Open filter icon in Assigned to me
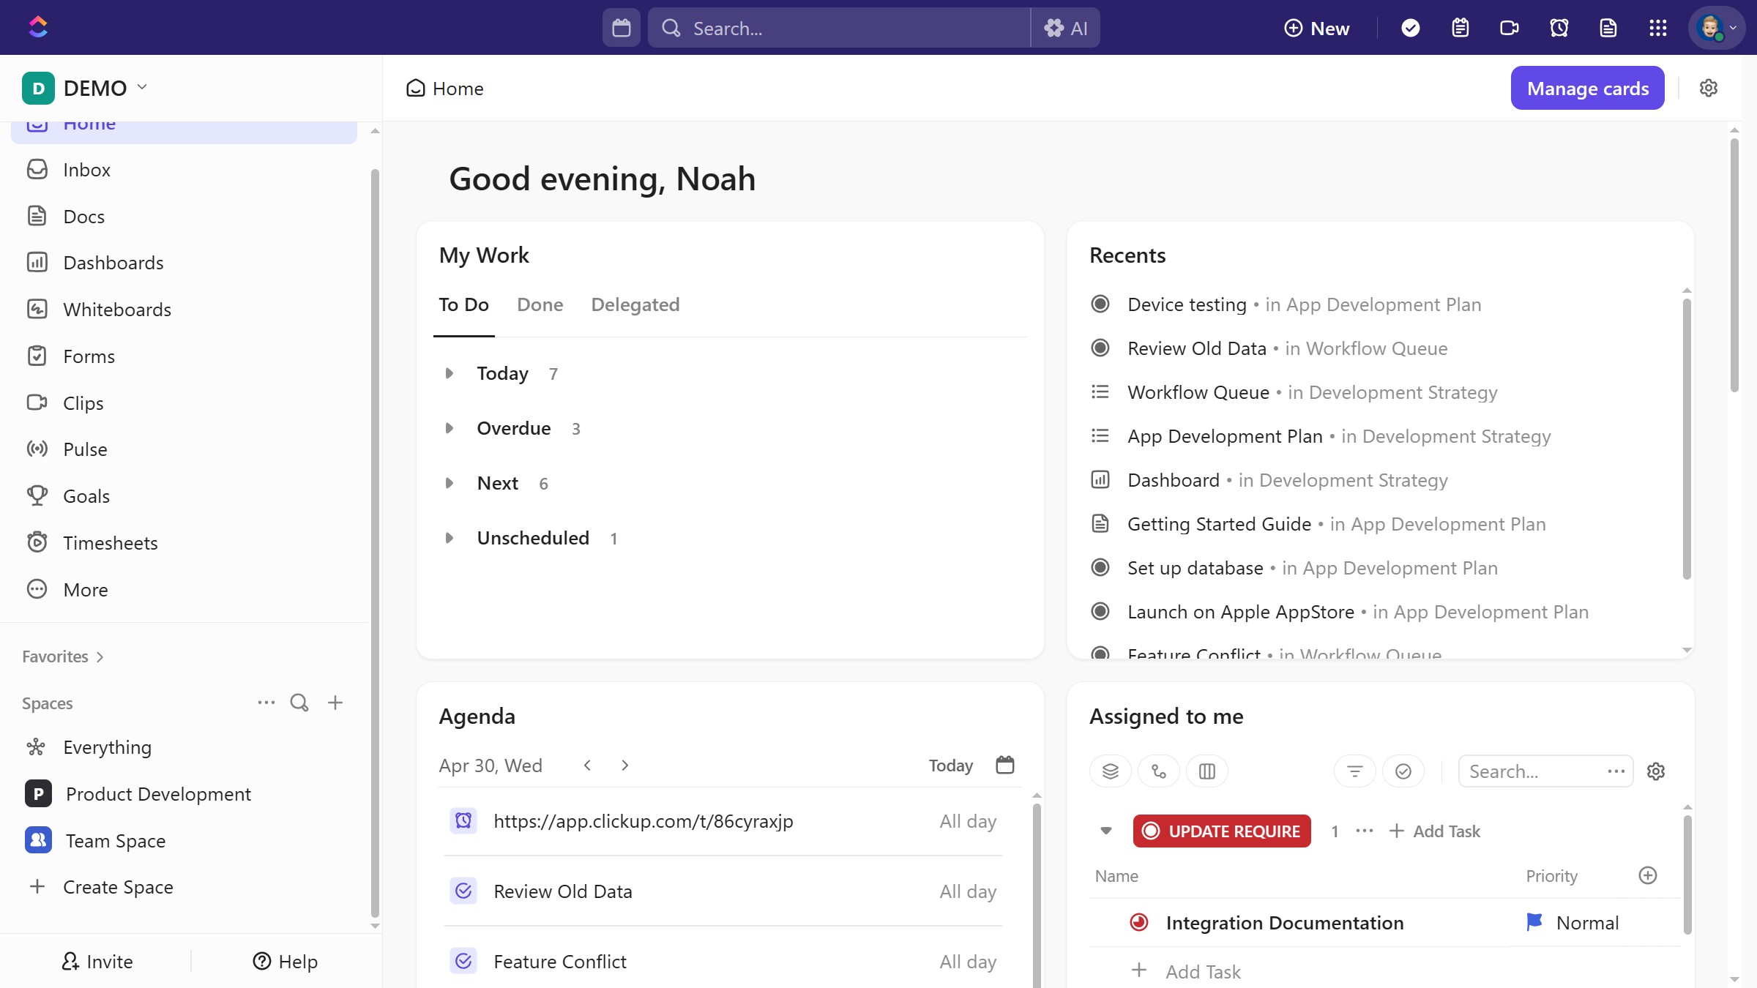Screen dimensions: 1757x988 pyautogui.click(x=1355, y=771)
